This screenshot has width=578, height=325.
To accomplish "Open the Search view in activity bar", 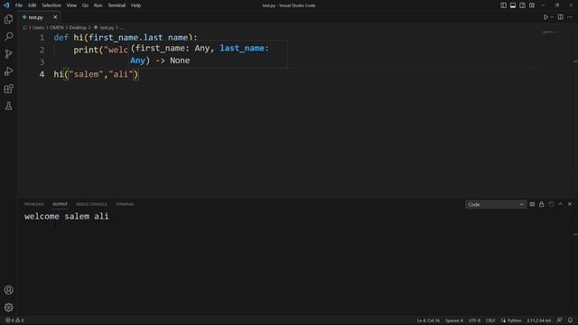I will pos(8,36).
